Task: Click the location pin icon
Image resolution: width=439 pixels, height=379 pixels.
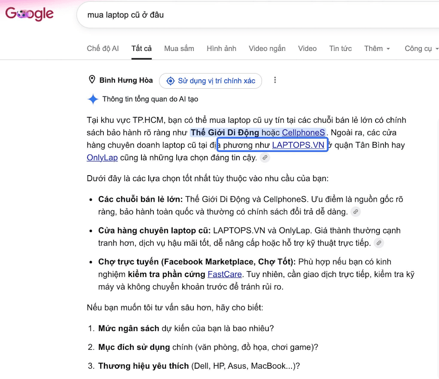Action: point(92,80)
